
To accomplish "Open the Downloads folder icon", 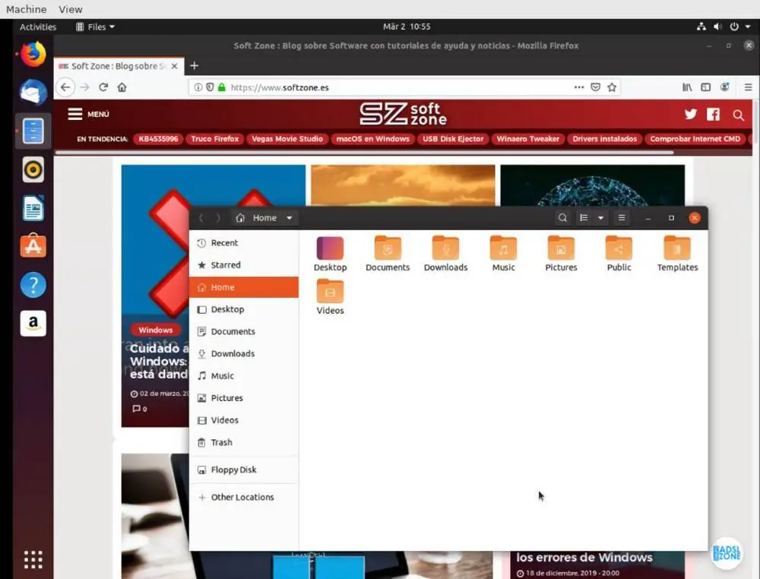I will pyautogui.click(x=446, y=254).
